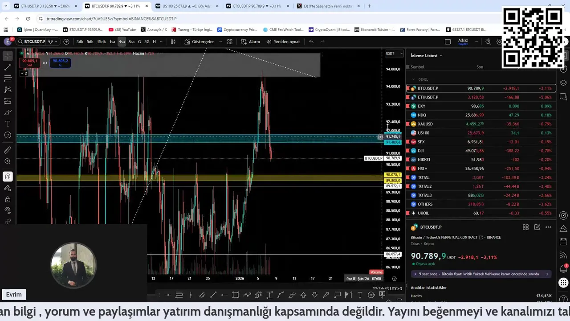This screenshot has width=570, height=321.
Task: Open the patterns tool in left sidebar
Action: tap(8, 90)
